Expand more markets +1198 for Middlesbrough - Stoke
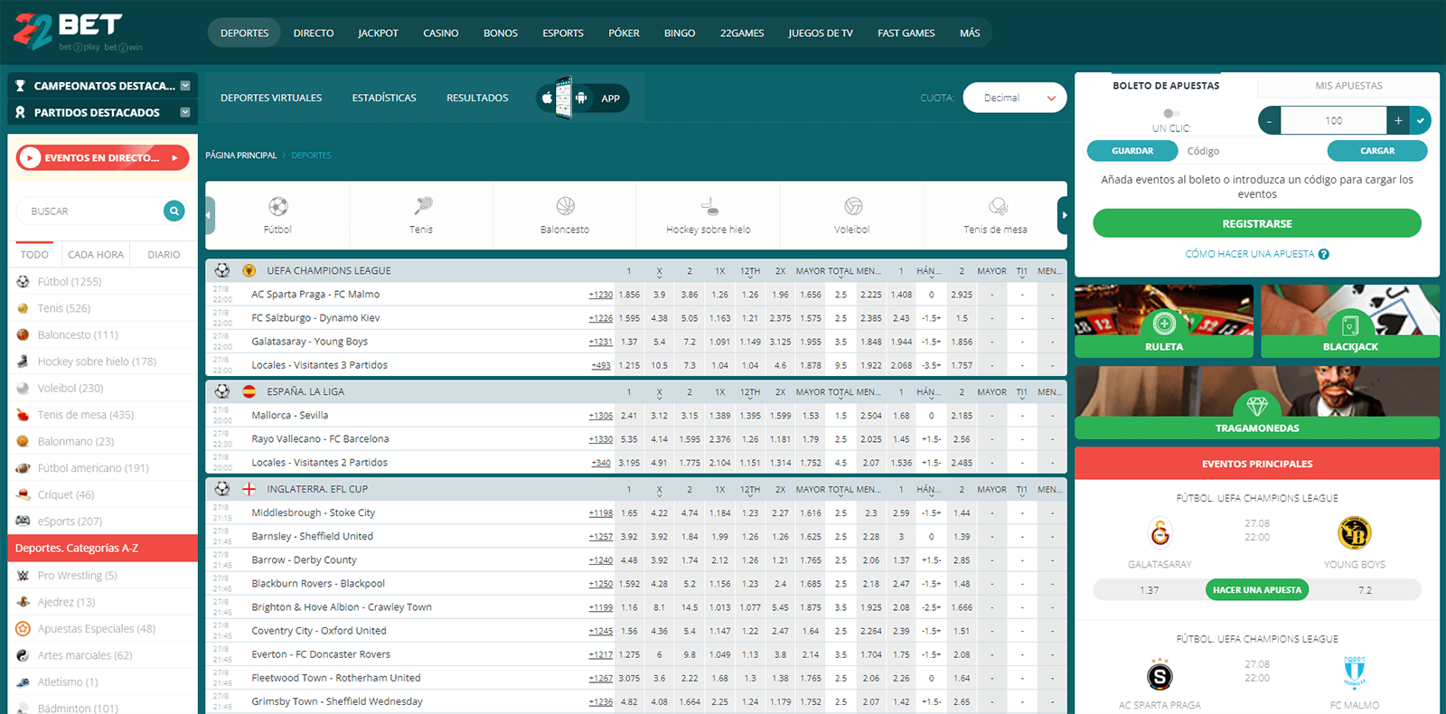 pos(601,513)
